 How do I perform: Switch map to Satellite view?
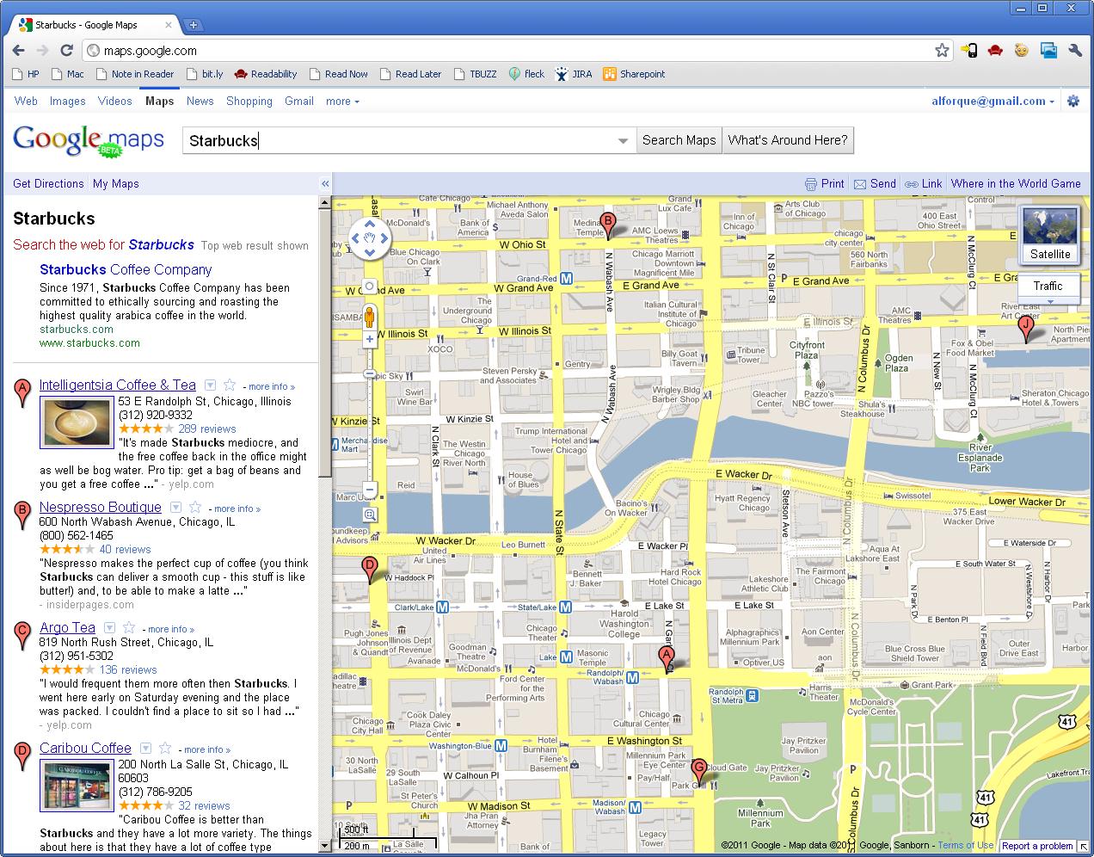[x=1050, y=234]
